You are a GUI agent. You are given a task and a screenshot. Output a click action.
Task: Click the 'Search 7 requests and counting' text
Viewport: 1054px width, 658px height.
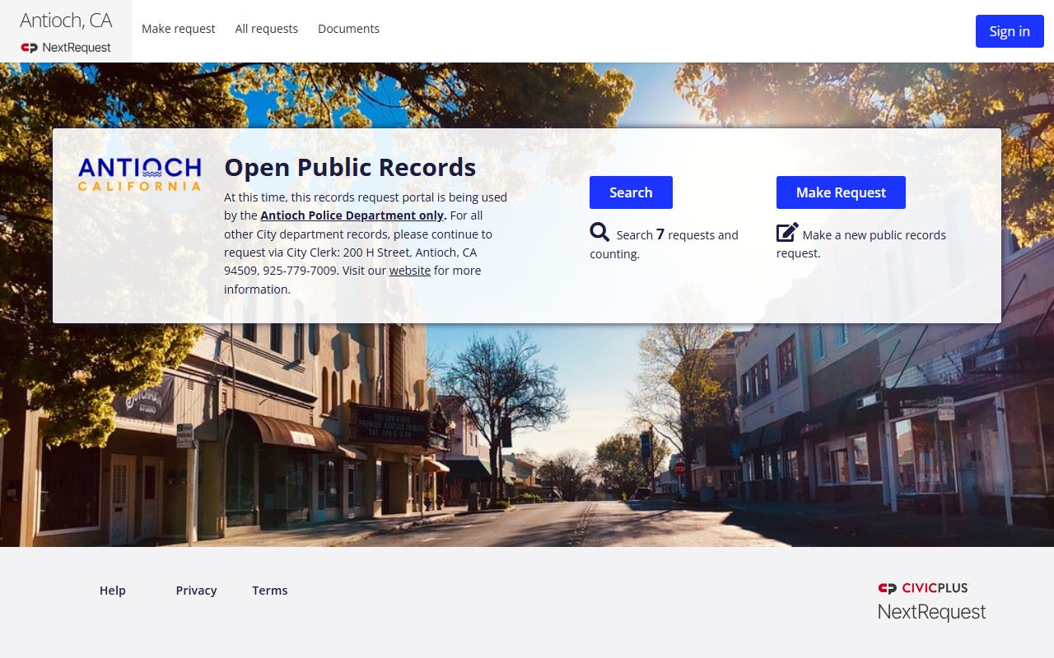(x=664, y=244)
